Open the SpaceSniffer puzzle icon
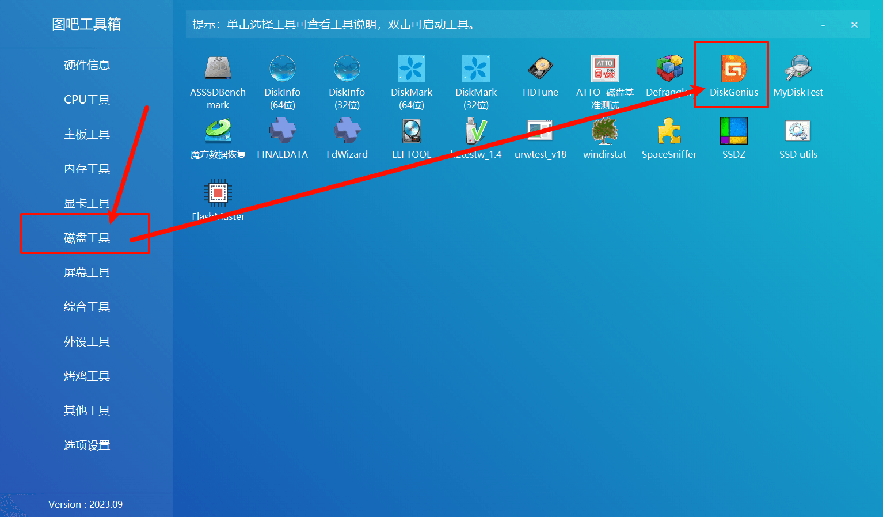The width and height of the screenshot is (883, 517). [x=669, y=131]
